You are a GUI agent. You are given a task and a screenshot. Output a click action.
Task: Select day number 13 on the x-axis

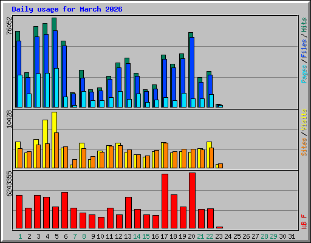coord(128,236)
